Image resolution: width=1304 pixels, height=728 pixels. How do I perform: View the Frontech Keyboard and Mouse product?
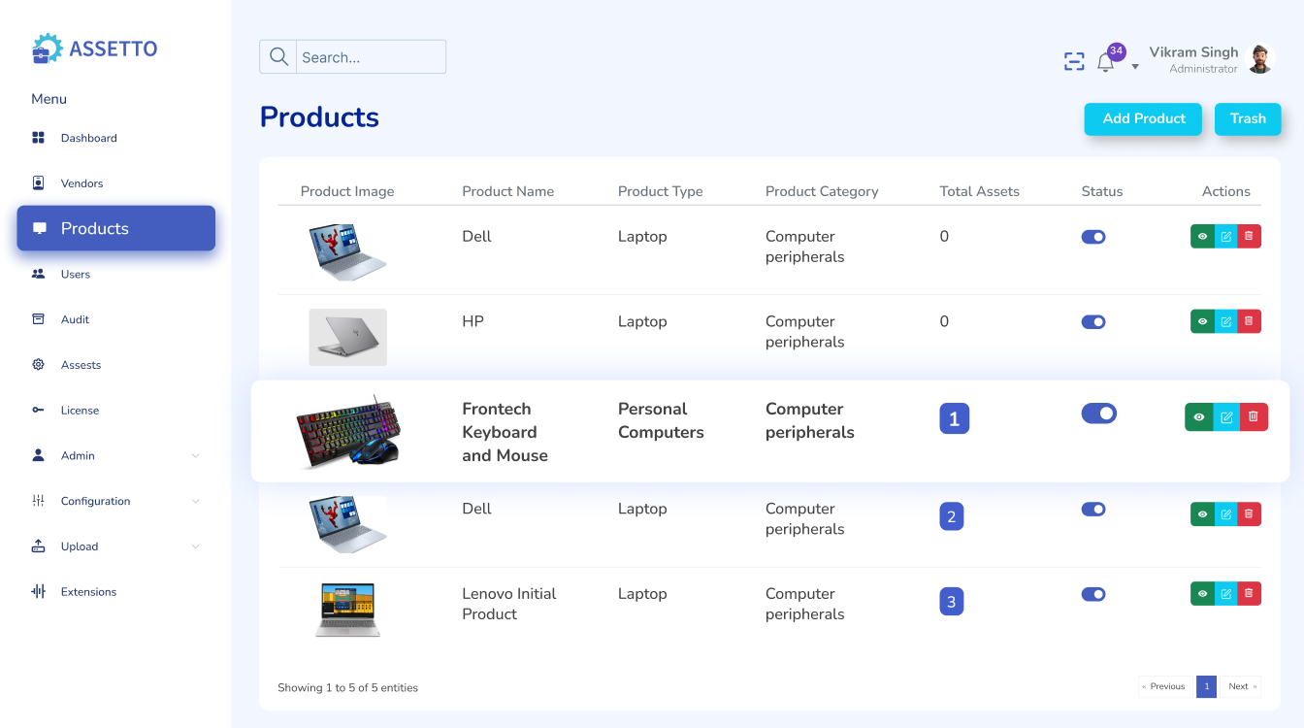click(1199, 417)
